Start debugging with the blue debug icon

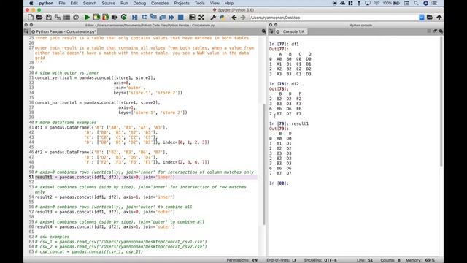[135, 18]
